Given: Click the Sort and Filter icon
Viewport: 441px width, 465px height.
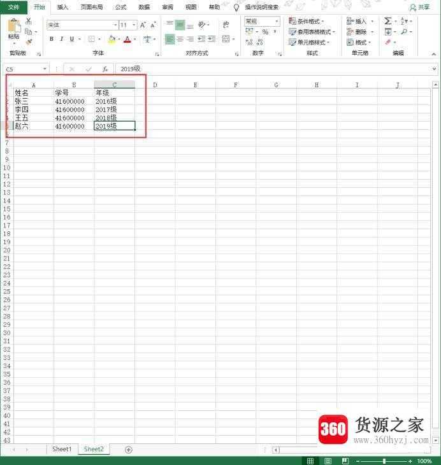Looking at the screenshot, I should tap(404, 21).
